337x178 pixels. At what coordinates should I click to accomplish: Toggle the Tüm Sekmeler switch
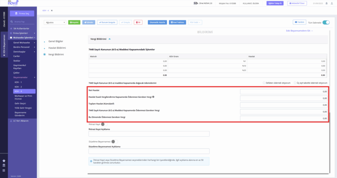click(326, 23)
